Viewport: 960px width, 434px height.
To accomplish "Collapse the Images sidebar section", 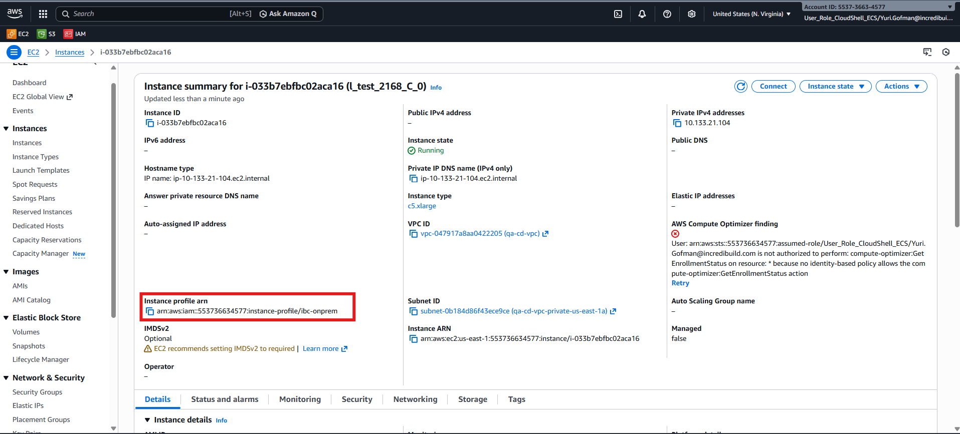I will click(x=6, y=272).
